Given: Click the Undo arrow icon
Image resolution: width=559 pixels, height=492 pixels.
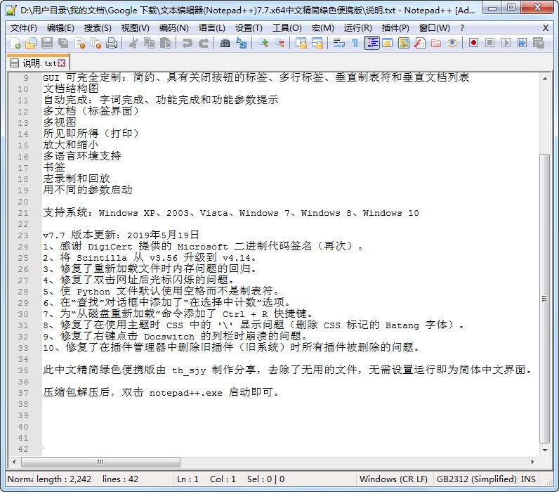Looking at the screenshot, I should 187,43.
